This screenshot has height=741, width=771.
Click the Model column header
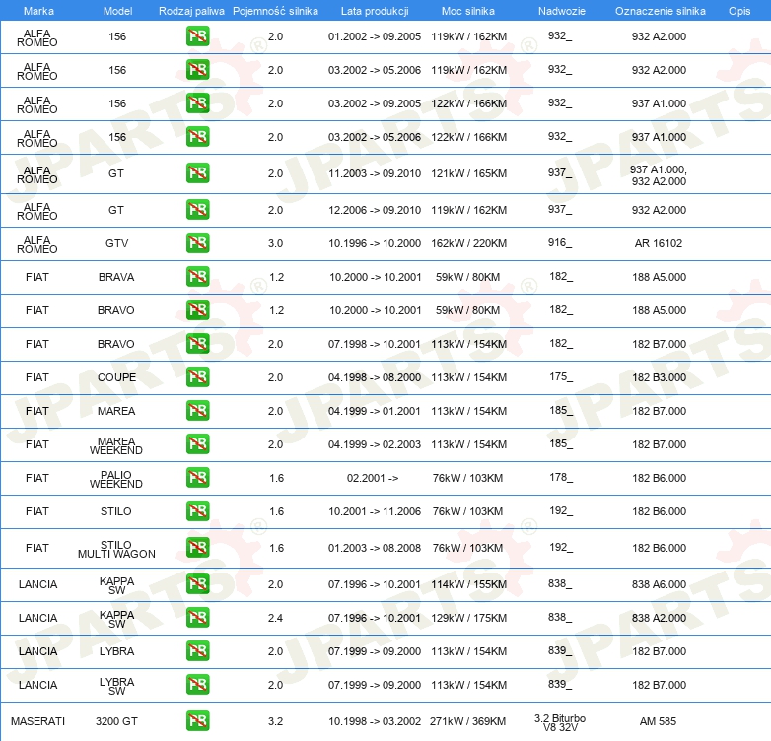[x=117, y=11]
